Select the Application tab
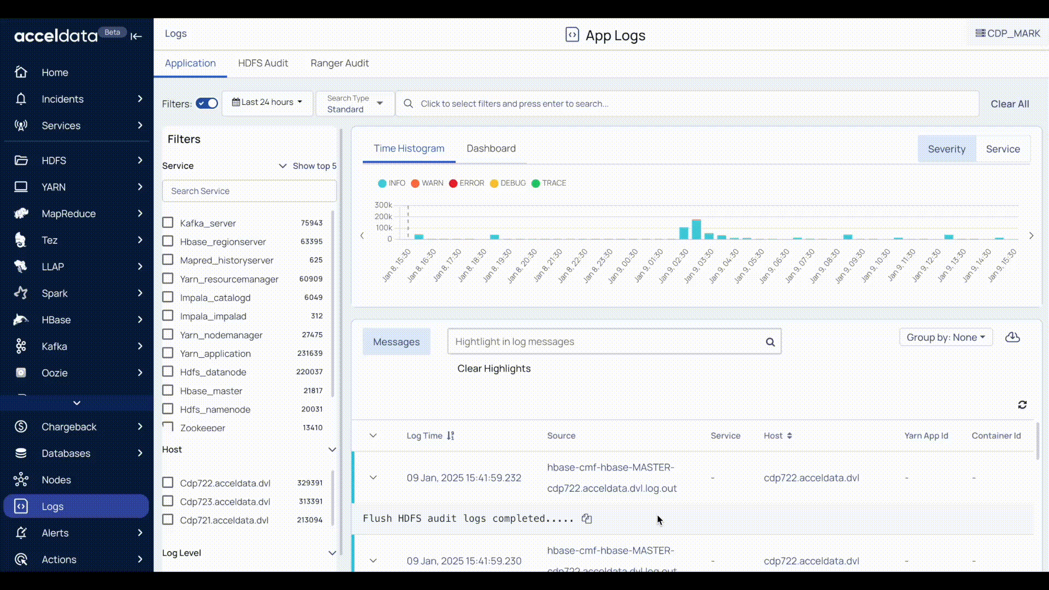This screenshot has height=590, width=1049. (190, 63)
